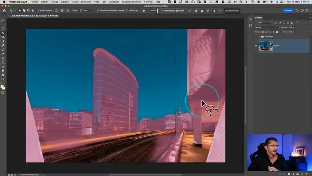This screenshot has height=176, width=312.
Task: Click the New selection mode icon
Action: (x=20, y=11)
